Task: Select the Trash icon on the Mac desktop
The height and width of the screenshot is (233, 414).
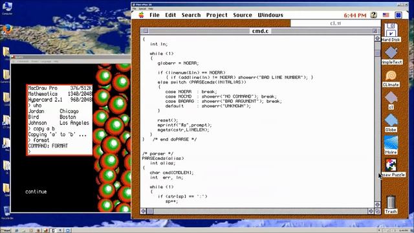Action: 391,205
